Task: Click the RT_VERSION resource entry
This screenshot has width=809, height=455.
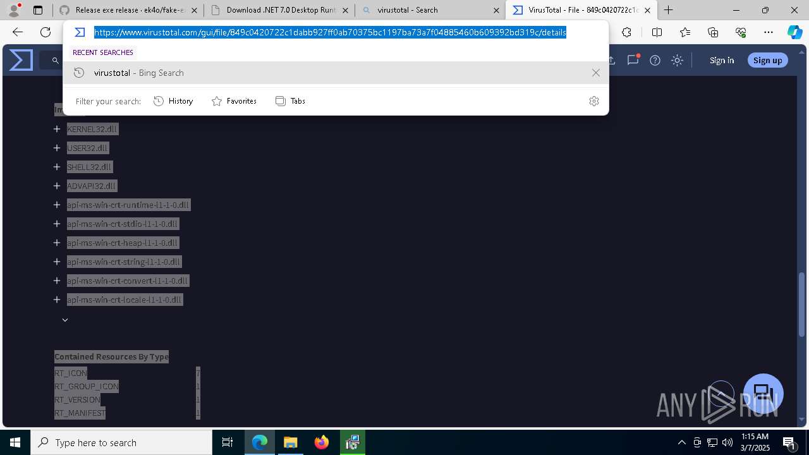Action: coord(77,399)
